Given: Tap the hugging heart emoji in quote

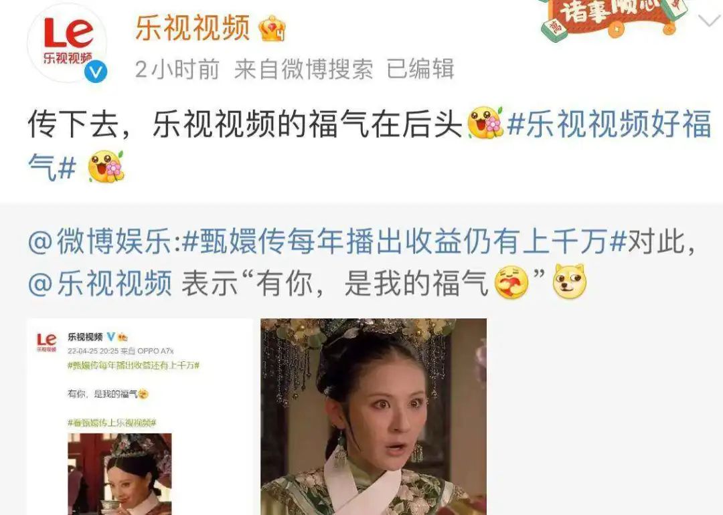Looking at the screenshot, I should (511, 282).
